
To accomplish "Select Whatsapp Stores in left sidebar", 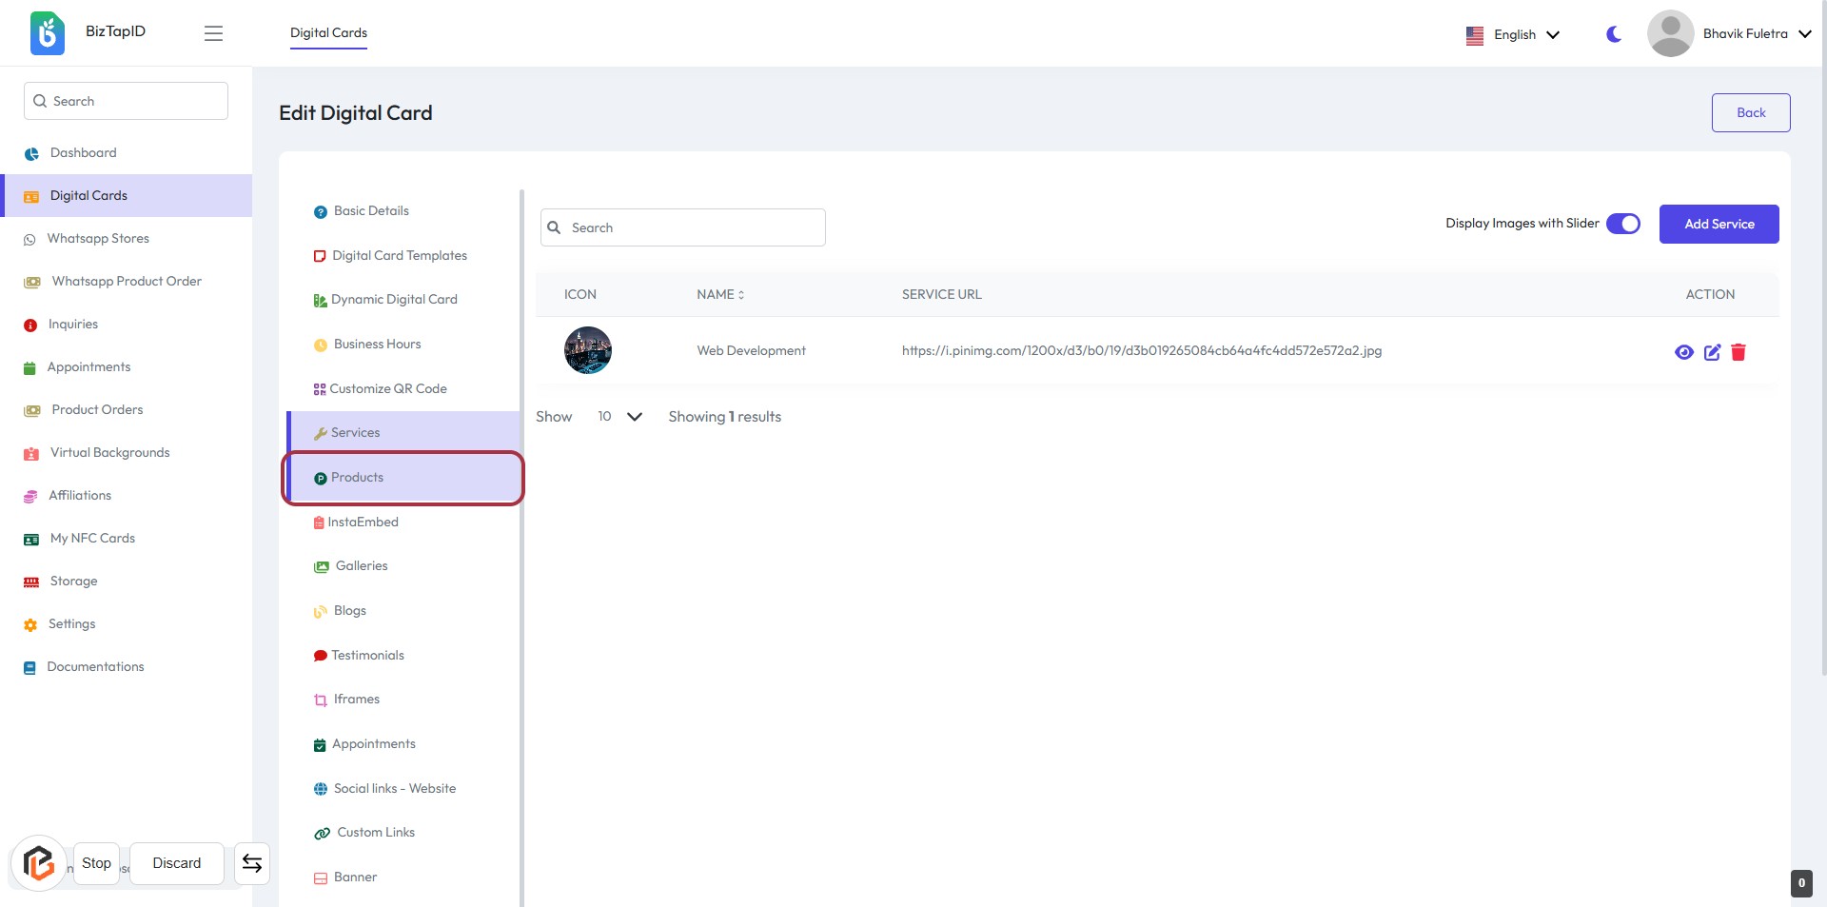I will (x=98, y=239).
